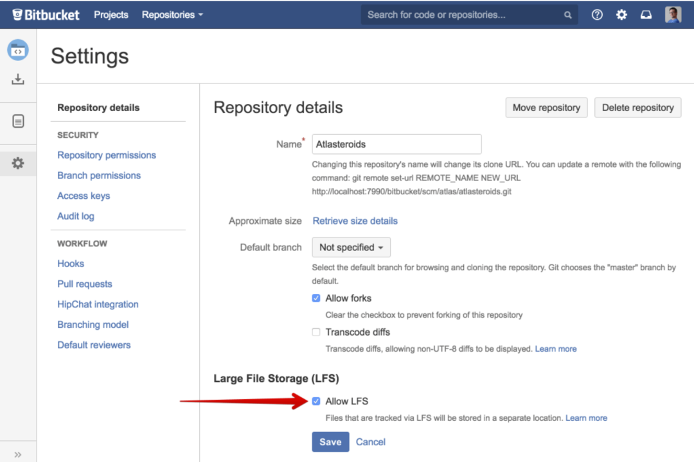Toggle the Allow LFS checkbox
Screen dimensions: 694x462
click(x=316, y=402)
